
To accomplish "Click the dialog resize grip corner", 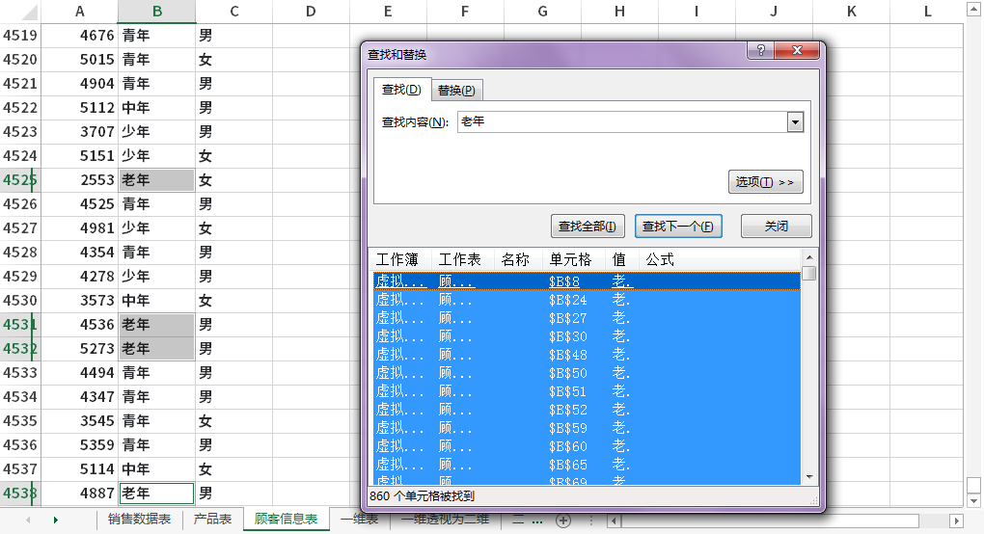I will click(x=813, y=500).
